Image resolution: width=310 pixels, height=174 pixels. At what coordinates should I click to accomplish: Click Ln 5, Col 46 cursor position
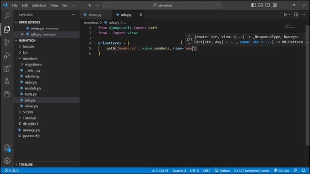tap(160, 171)
